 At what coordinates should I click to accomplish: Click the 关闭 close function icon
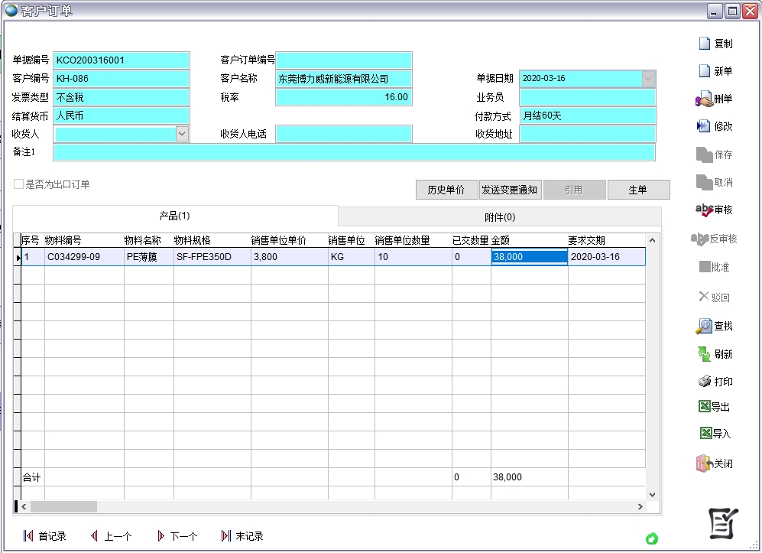point(714,460)
